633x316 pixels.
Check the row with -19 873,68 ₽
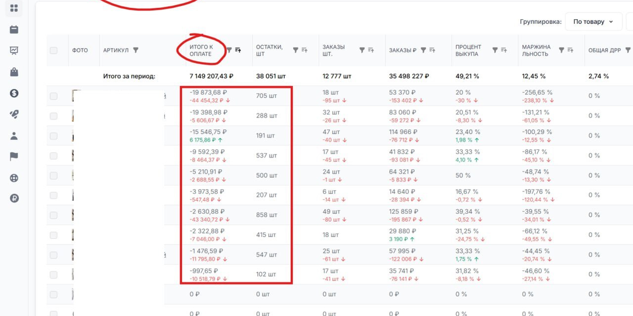[x=53, y=96]
